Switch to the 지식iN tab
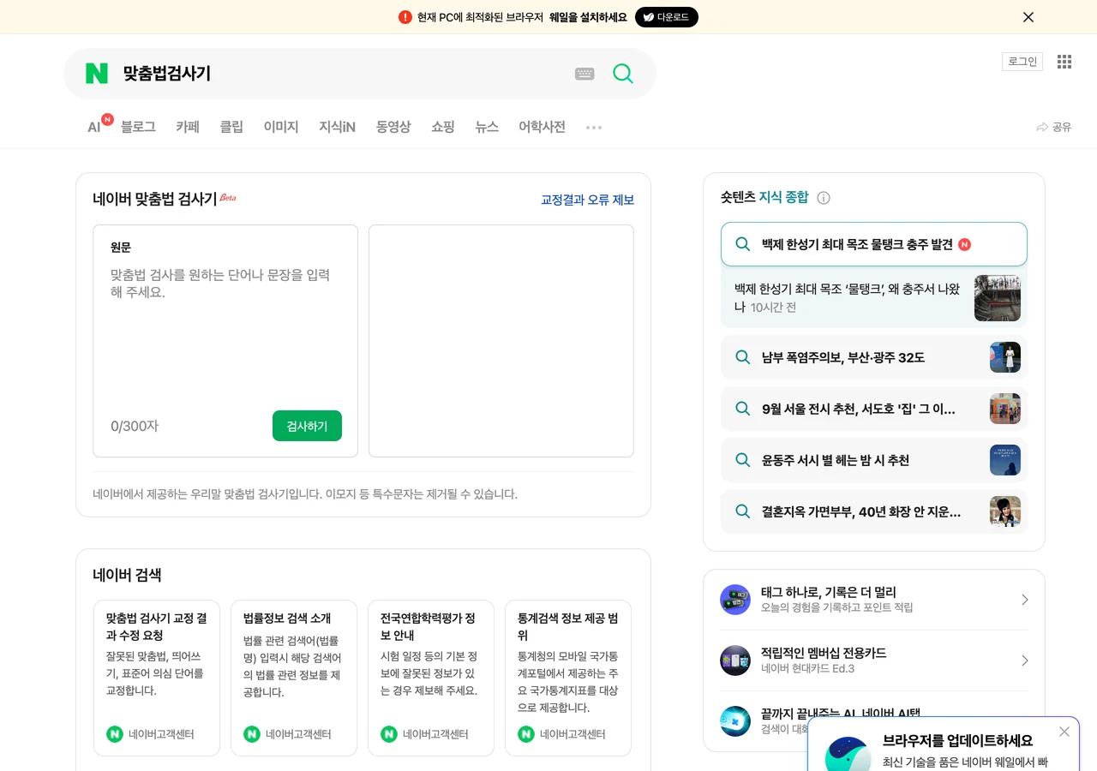Image resolution: width=1097 pixels, height=771 pixels. 337,127
